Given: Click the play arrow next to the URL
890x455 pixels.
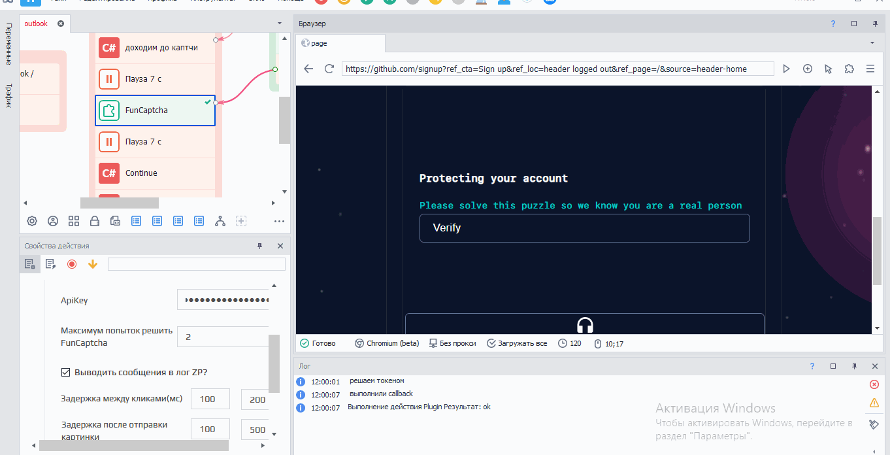Looking at the screenshot, I should tap(787, 69).
